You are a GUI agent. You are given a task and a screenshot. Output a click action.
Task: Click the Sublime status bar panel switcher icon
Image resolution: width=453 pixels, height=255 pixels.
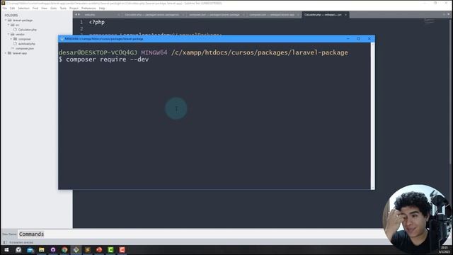click(x=5, y=242)
